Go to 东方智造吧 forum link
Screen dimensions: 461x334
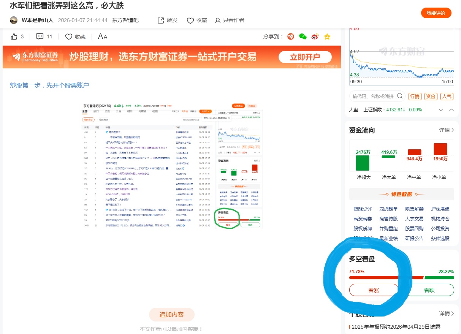coord(125,20)
